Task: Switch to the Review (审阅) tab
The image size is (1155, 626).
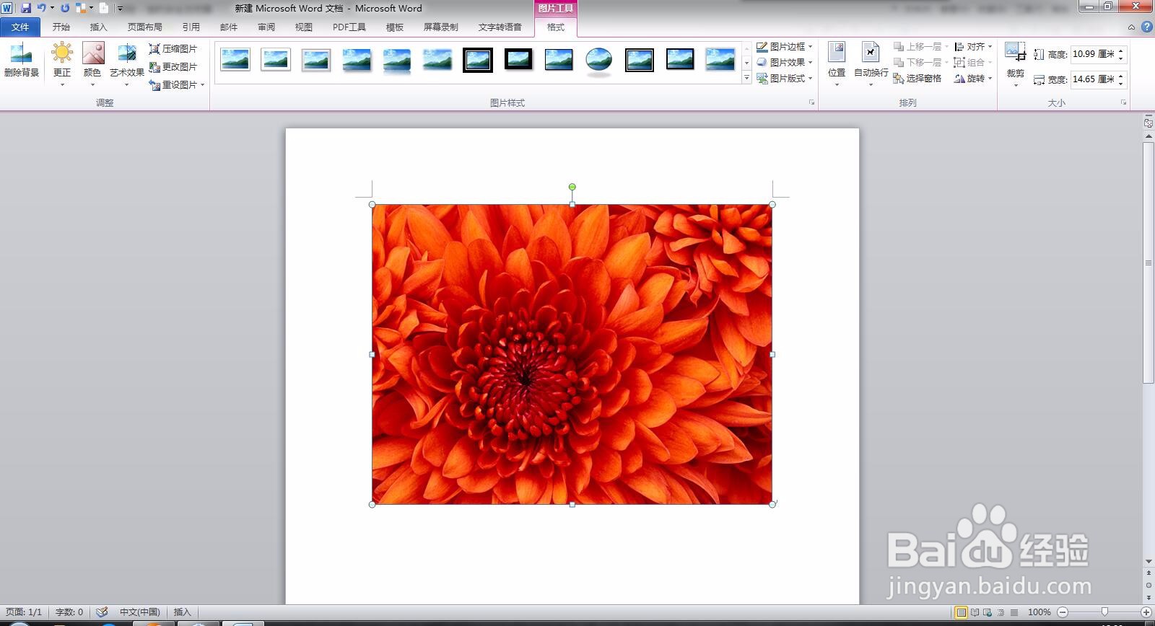Action: tap(266, 27)
